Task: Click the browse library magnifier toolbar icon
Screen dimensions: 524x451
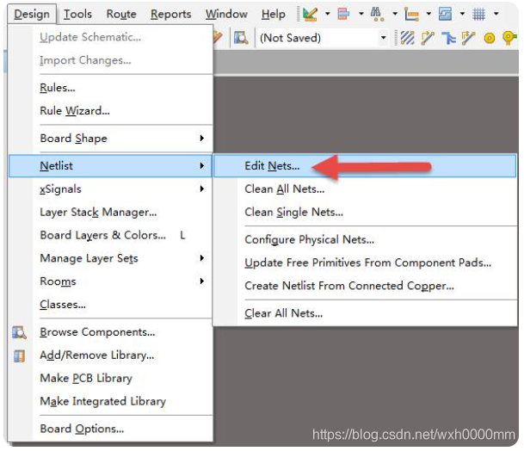Action: point(241,38)
